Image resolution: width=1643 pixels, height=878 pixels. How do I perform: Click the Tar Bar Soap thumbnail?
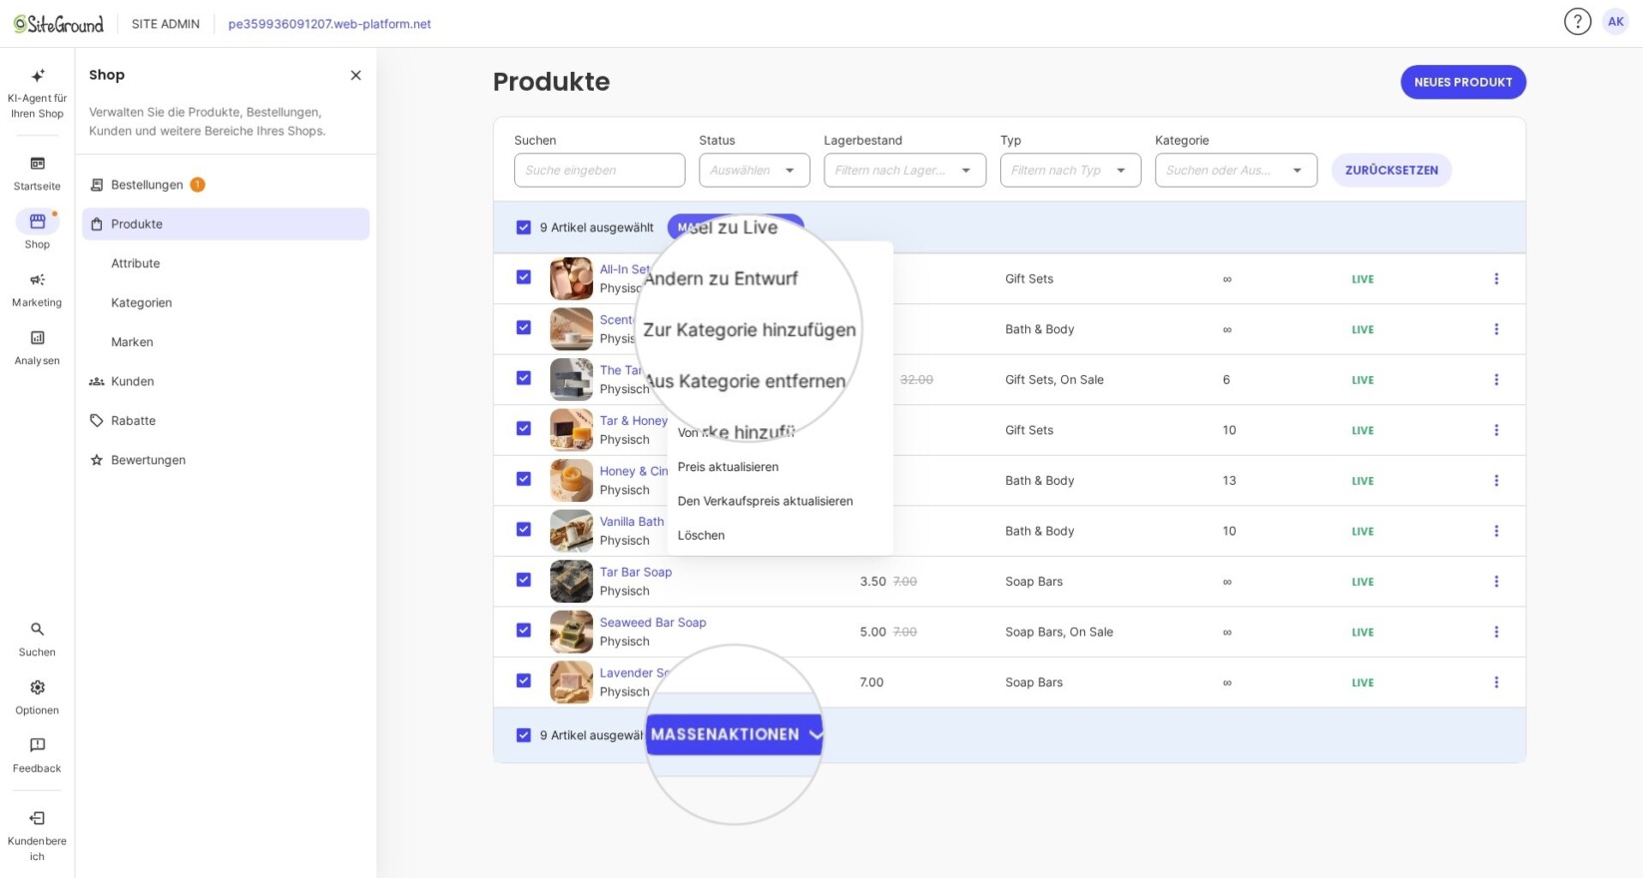pyautogui.click(x=571, y=582)
